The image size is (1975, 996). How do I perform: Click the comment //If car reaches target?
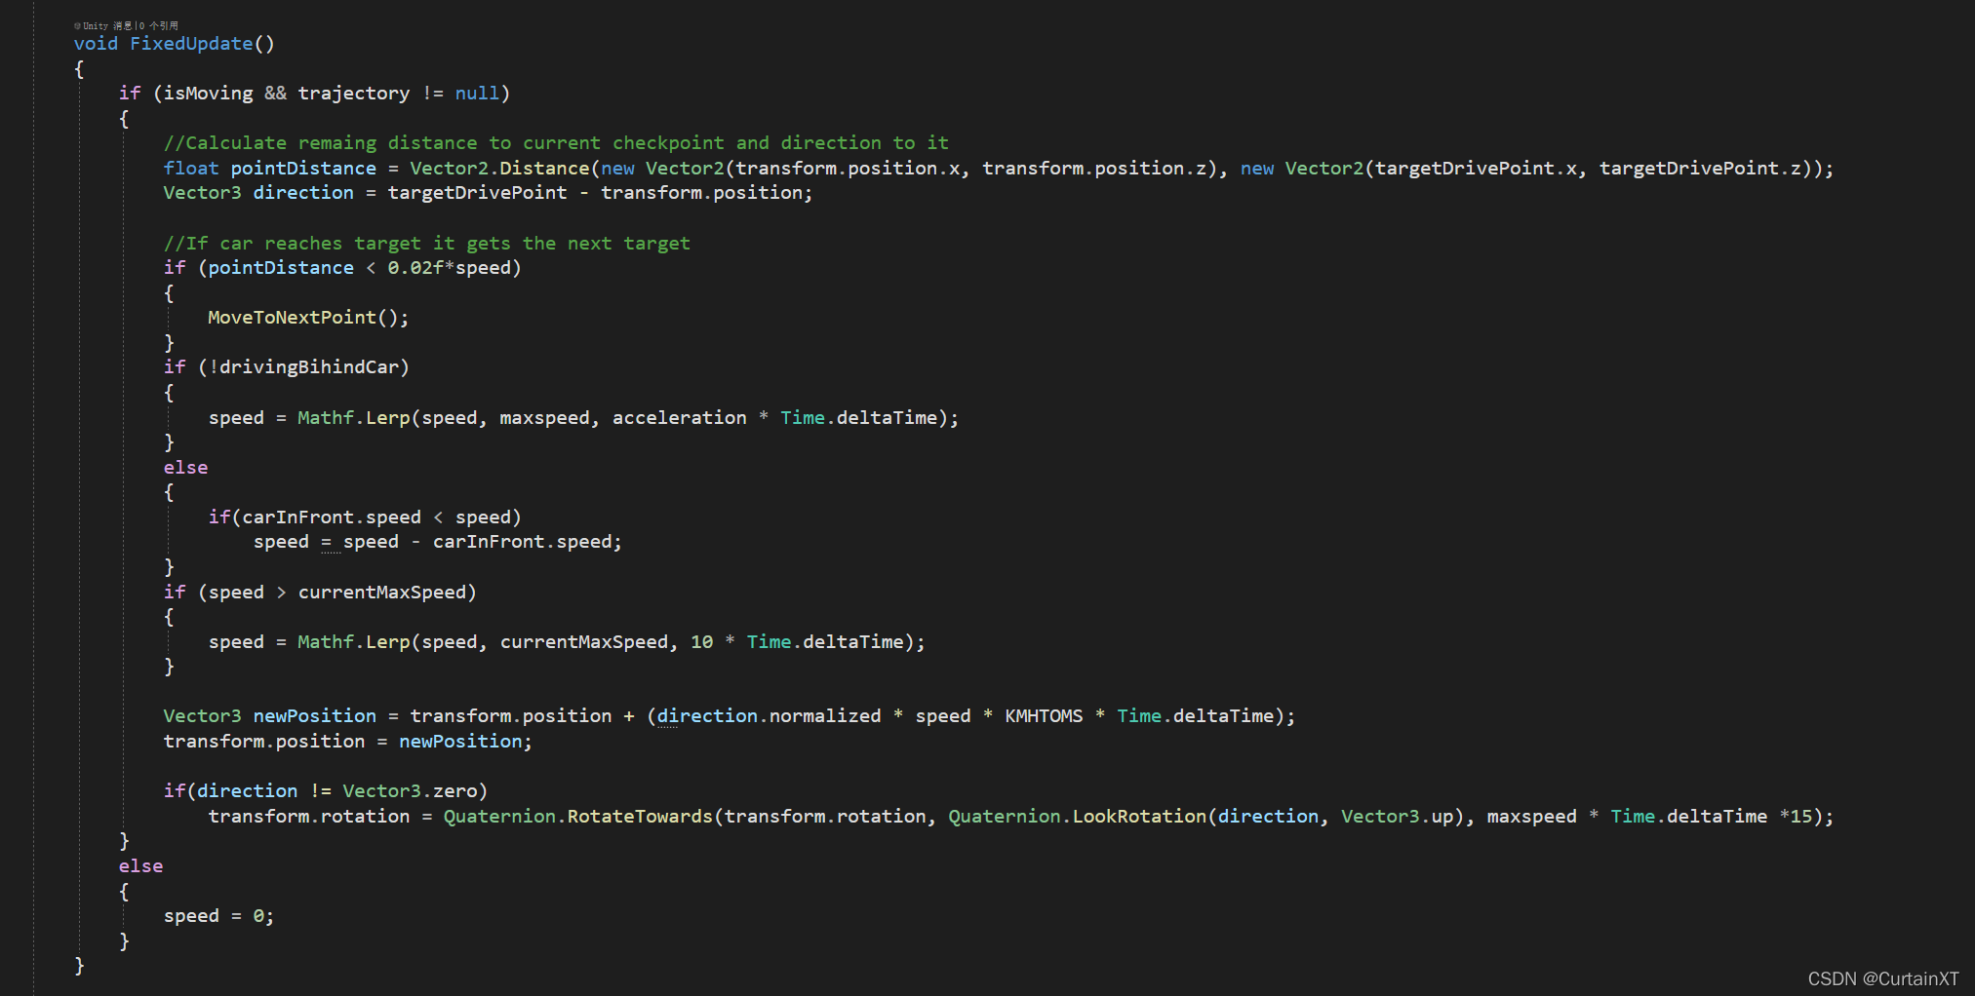[426, 243]
